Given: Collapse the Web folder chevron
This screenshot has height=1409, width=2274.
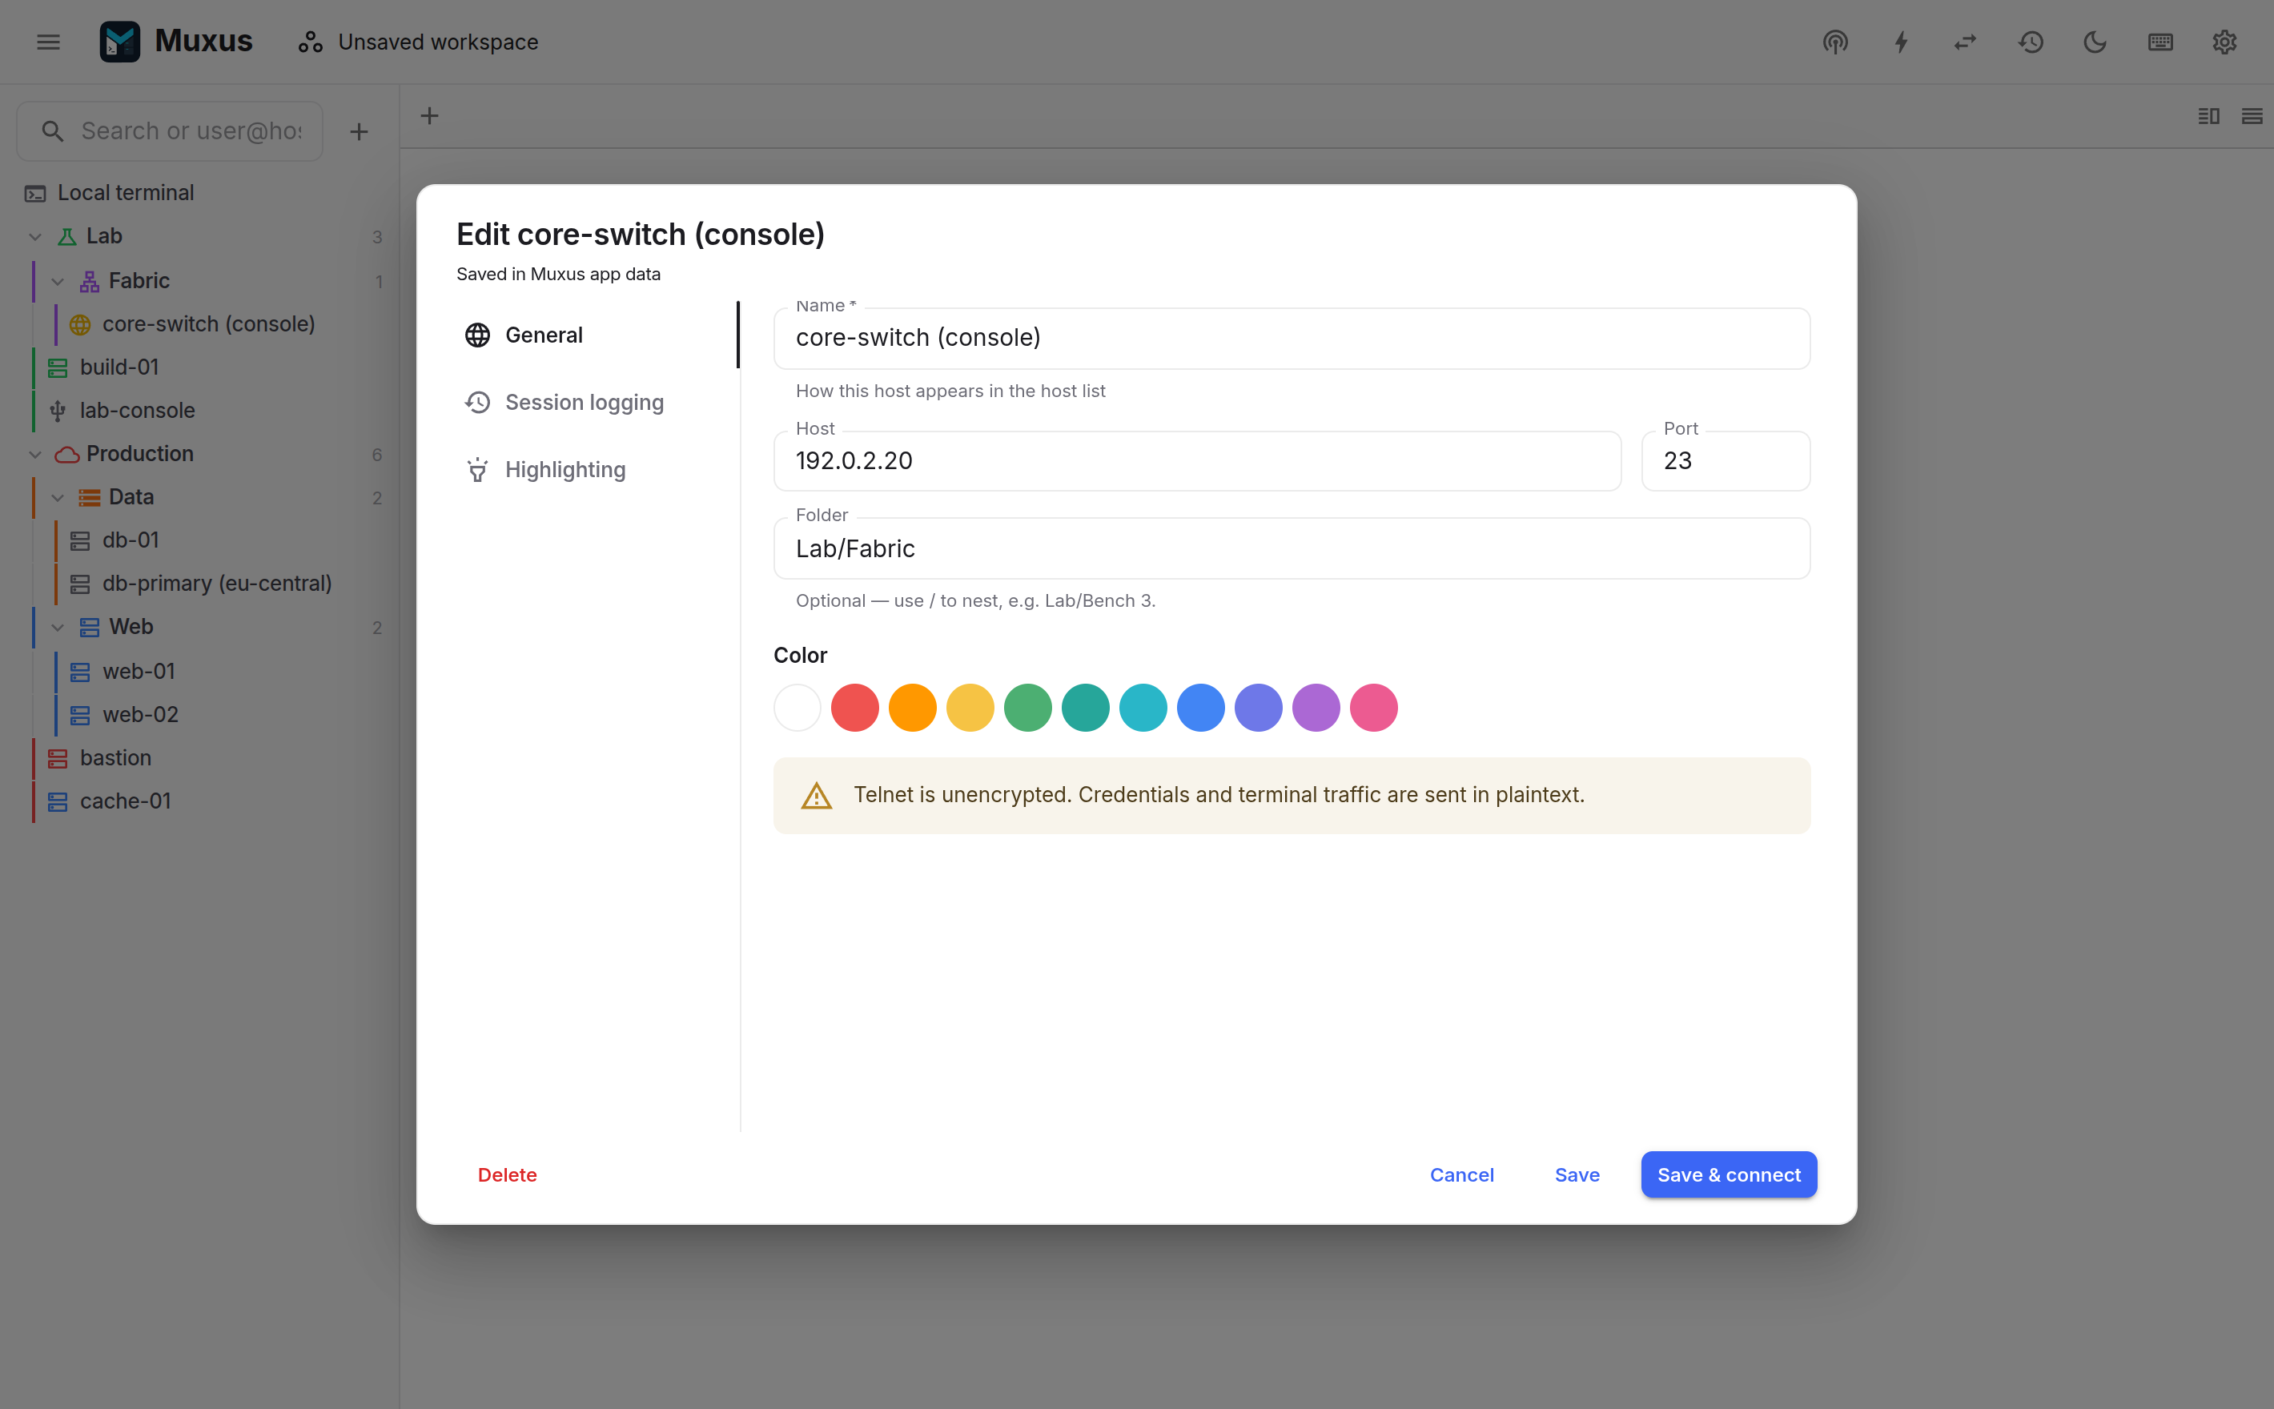Looking at the screenshot, I should coord(58,627).
